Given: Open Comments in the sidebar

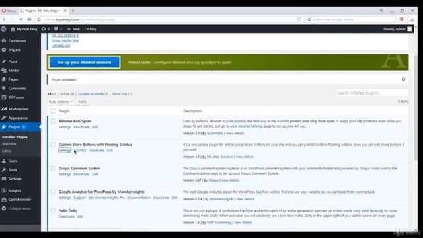Looking at the screenshot, I should [17, 88].
